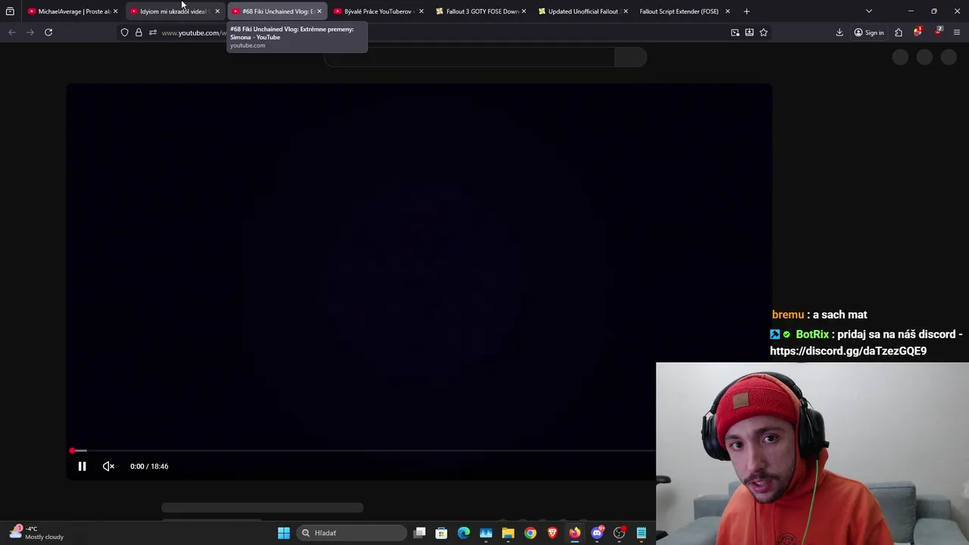The image size is (969, 545).
Task: Click the Hľadať taskbar search box
Action: coord(351,533)
